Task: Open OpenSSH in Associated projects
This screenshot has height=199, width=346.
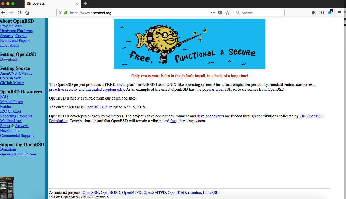Action: click(91, 193)
